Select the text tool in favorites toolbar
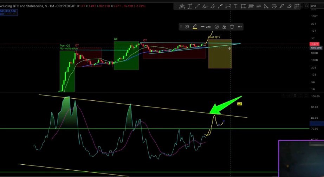 point(235,6)
